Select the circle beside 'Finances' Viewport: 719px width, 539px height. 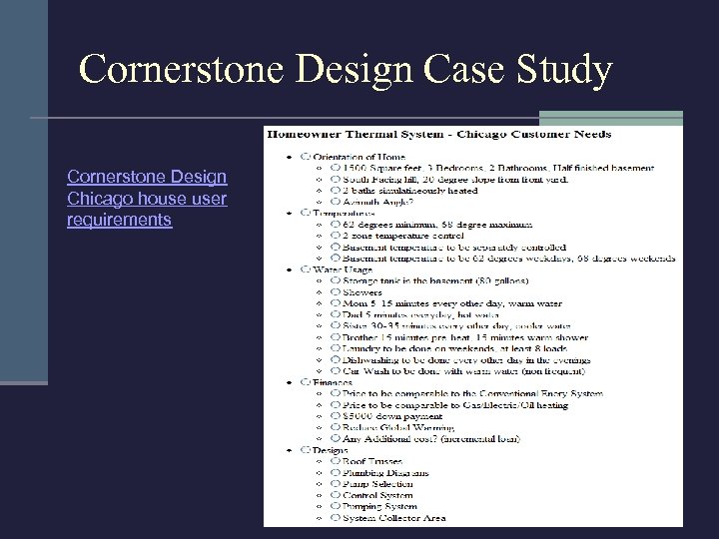click(x=306, y=382)
